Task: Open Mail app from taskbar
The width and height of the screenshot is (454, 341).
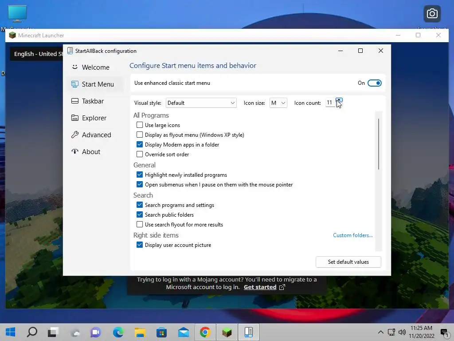Action: click(x=184, y=332)
